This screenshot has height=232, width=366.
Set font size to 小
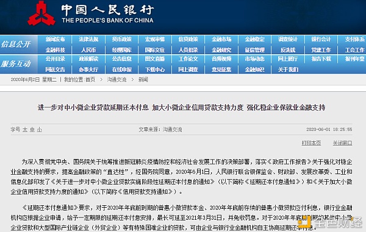click(x=40, y=130)
